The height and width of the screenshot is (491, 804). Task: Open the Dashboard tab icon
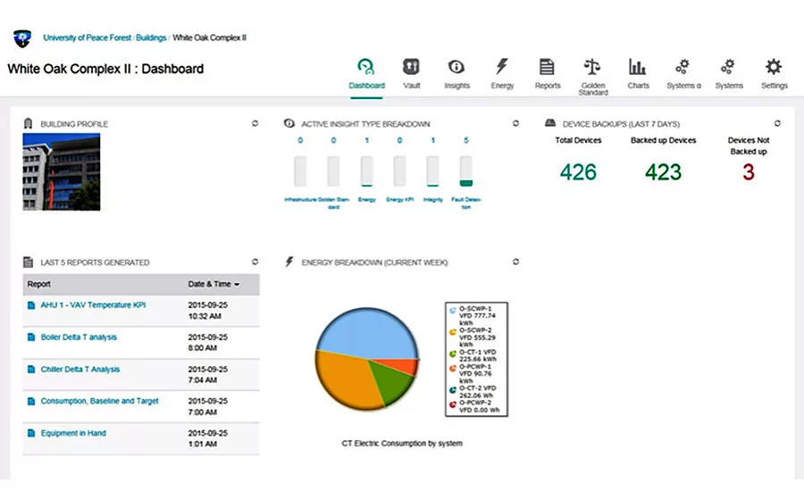tap(366, 67)
